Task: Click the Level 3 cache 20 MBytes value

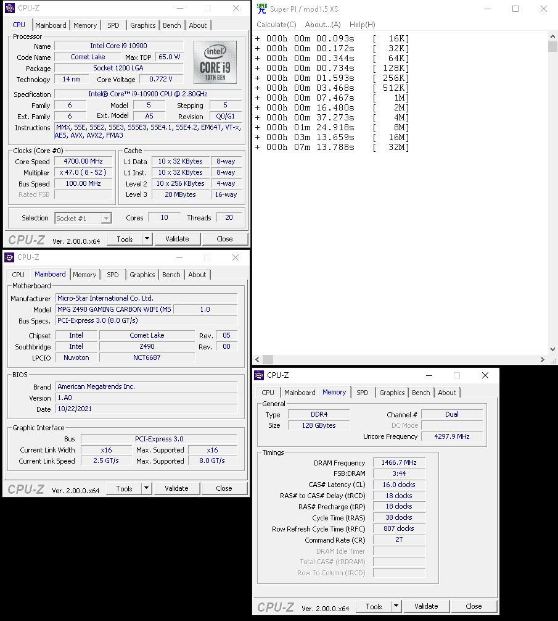Action: pyautogui.click(x=180, y=194)
